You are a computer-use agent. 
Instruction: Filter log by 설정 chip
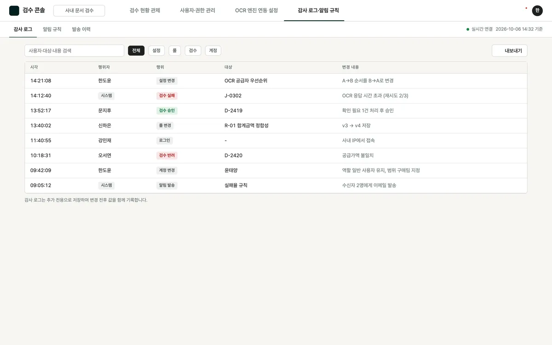point(156,51)
